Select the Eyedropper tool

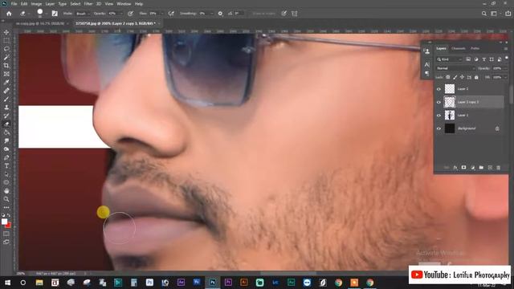tap(6, 82)
